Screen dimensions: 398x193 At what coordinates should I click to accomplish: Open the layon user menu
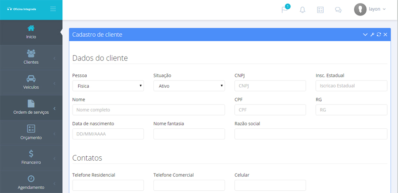point(370,9)
